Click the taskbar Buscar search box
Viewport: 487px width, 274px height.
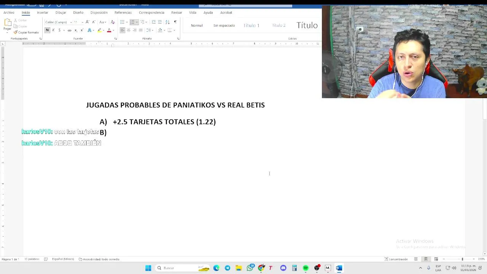(183, 268)
